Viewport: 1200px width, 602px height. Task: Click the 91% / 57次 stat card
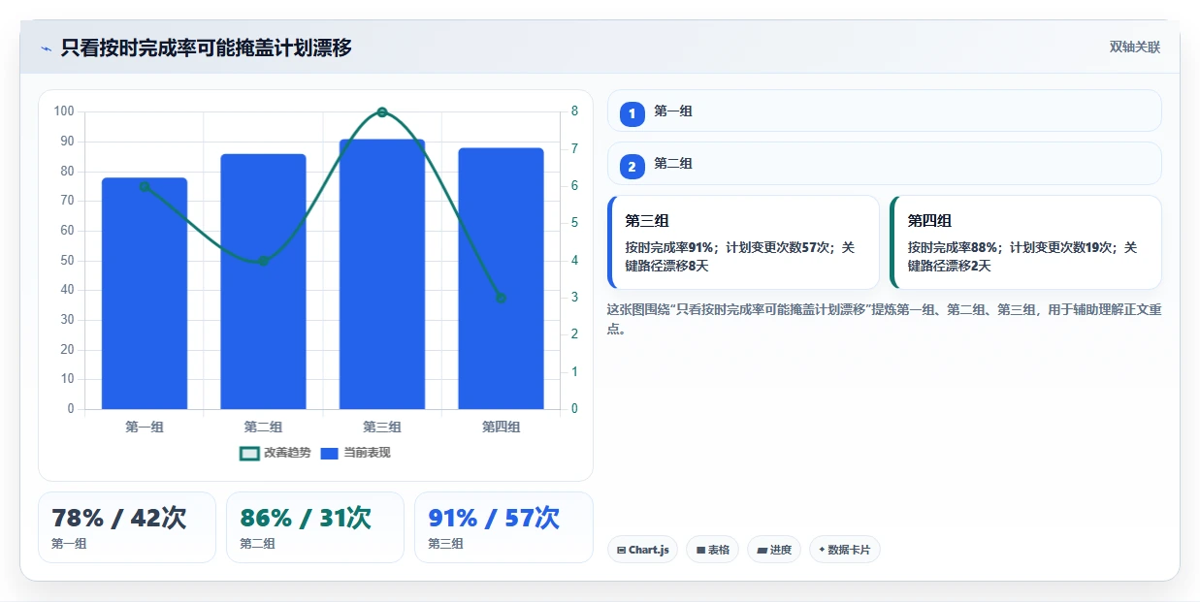tap(503, 527)
